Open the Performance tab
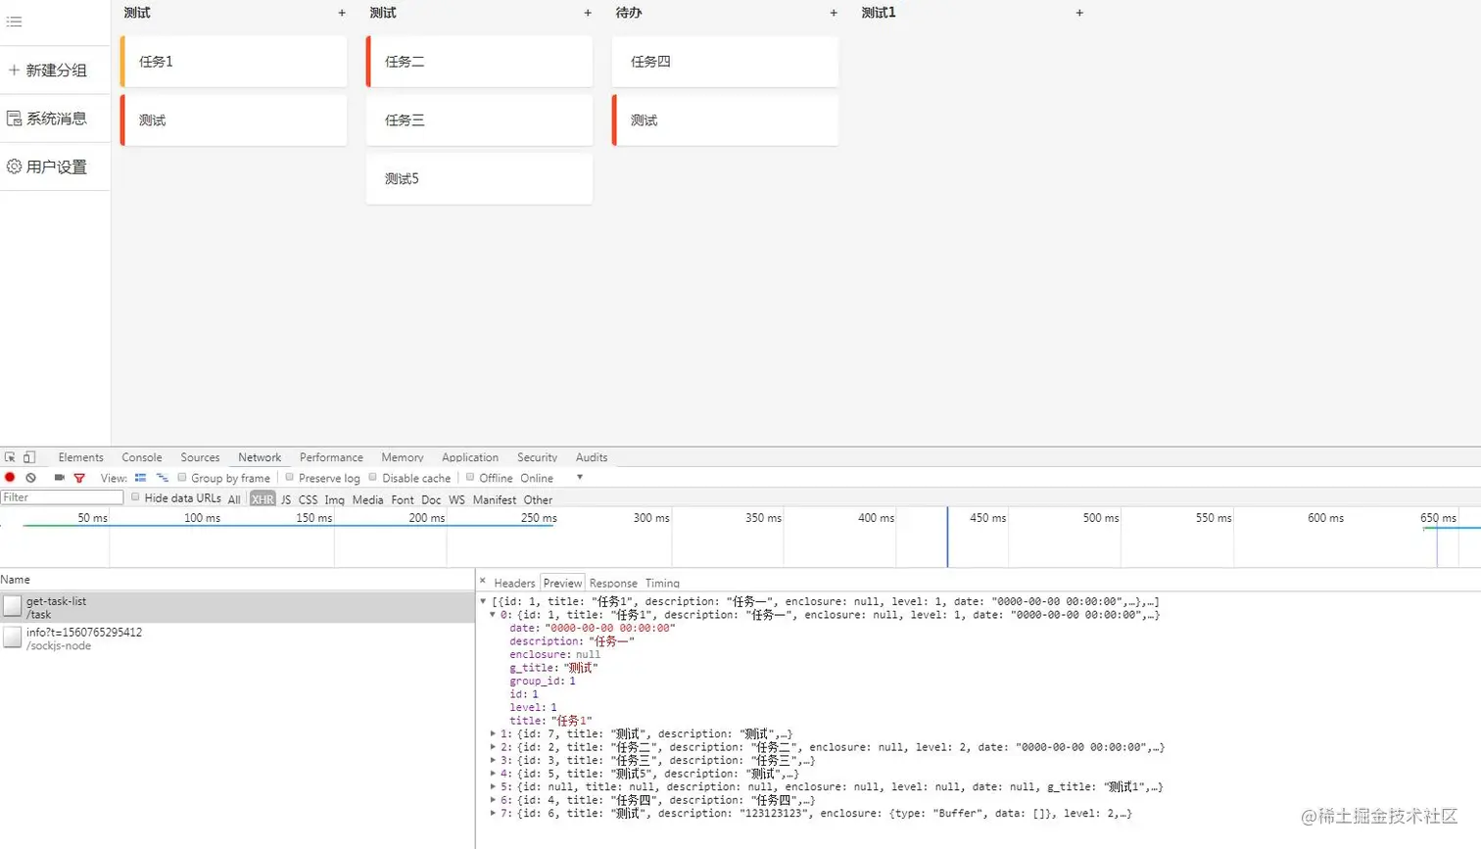The height and width of the screenshot is (849, 1481). tap(331, 457)
